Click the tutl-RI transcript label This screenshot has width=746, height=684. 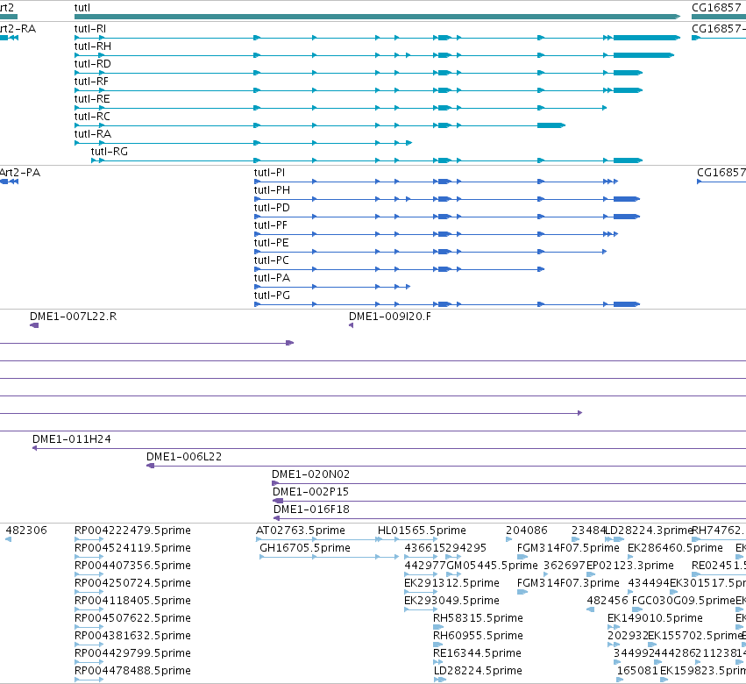click(90, 29)
